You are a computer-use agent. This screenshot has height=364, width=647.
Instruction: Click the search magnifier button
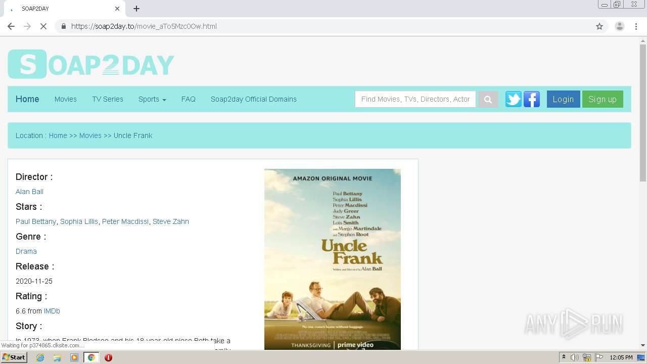488,99
